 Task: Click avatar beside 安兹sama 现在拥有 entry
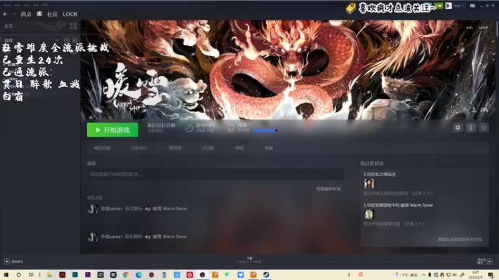coord(92,236)
